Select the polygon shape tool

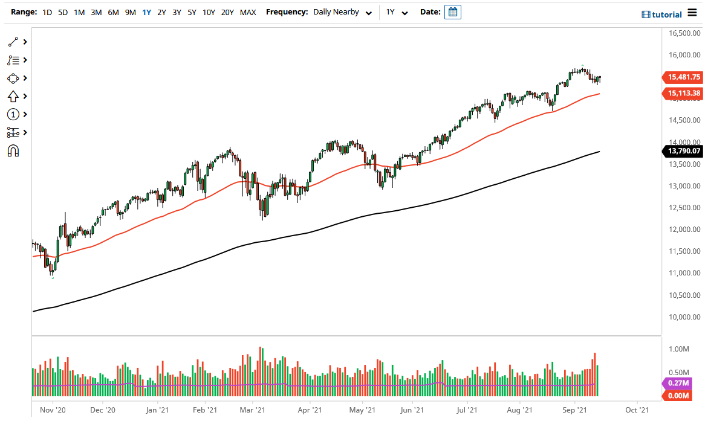pos(13,79)
